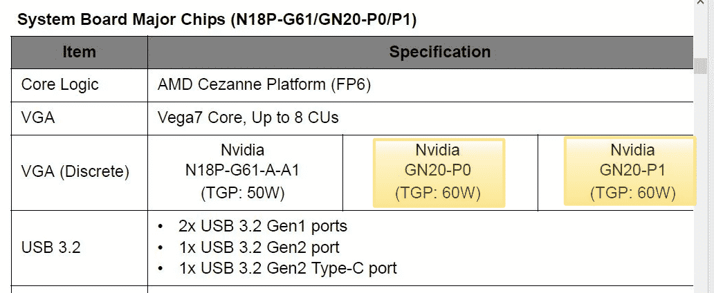Click the Vega7 Core specification text
The image size is (714, 293).
[248, 117]
